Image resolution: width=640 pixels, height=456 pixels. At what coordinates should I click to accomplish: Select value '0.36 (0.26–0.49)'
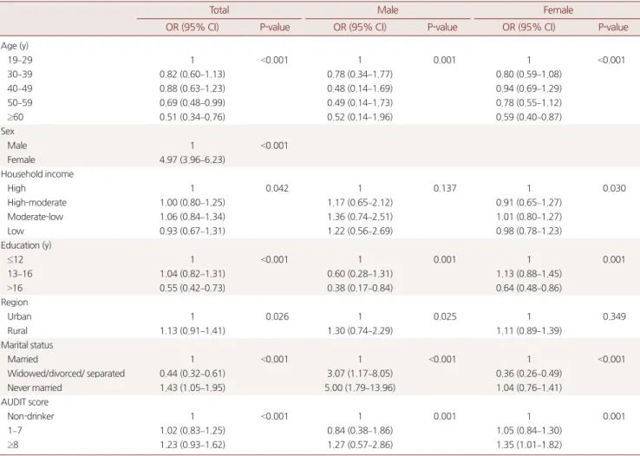click(x=529, y=374)
